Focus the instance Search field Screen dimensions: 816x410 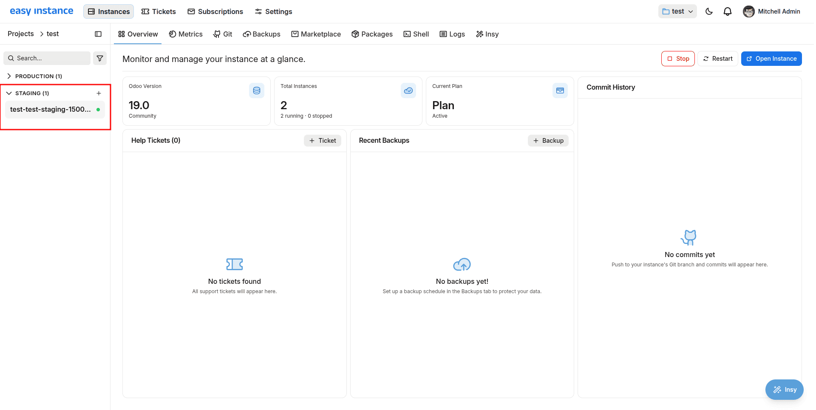(x=47, y=58)
